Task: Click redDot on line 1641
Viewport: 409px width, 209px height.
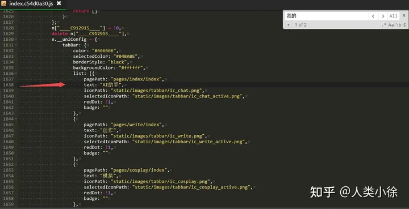Action: pos(93,102)
